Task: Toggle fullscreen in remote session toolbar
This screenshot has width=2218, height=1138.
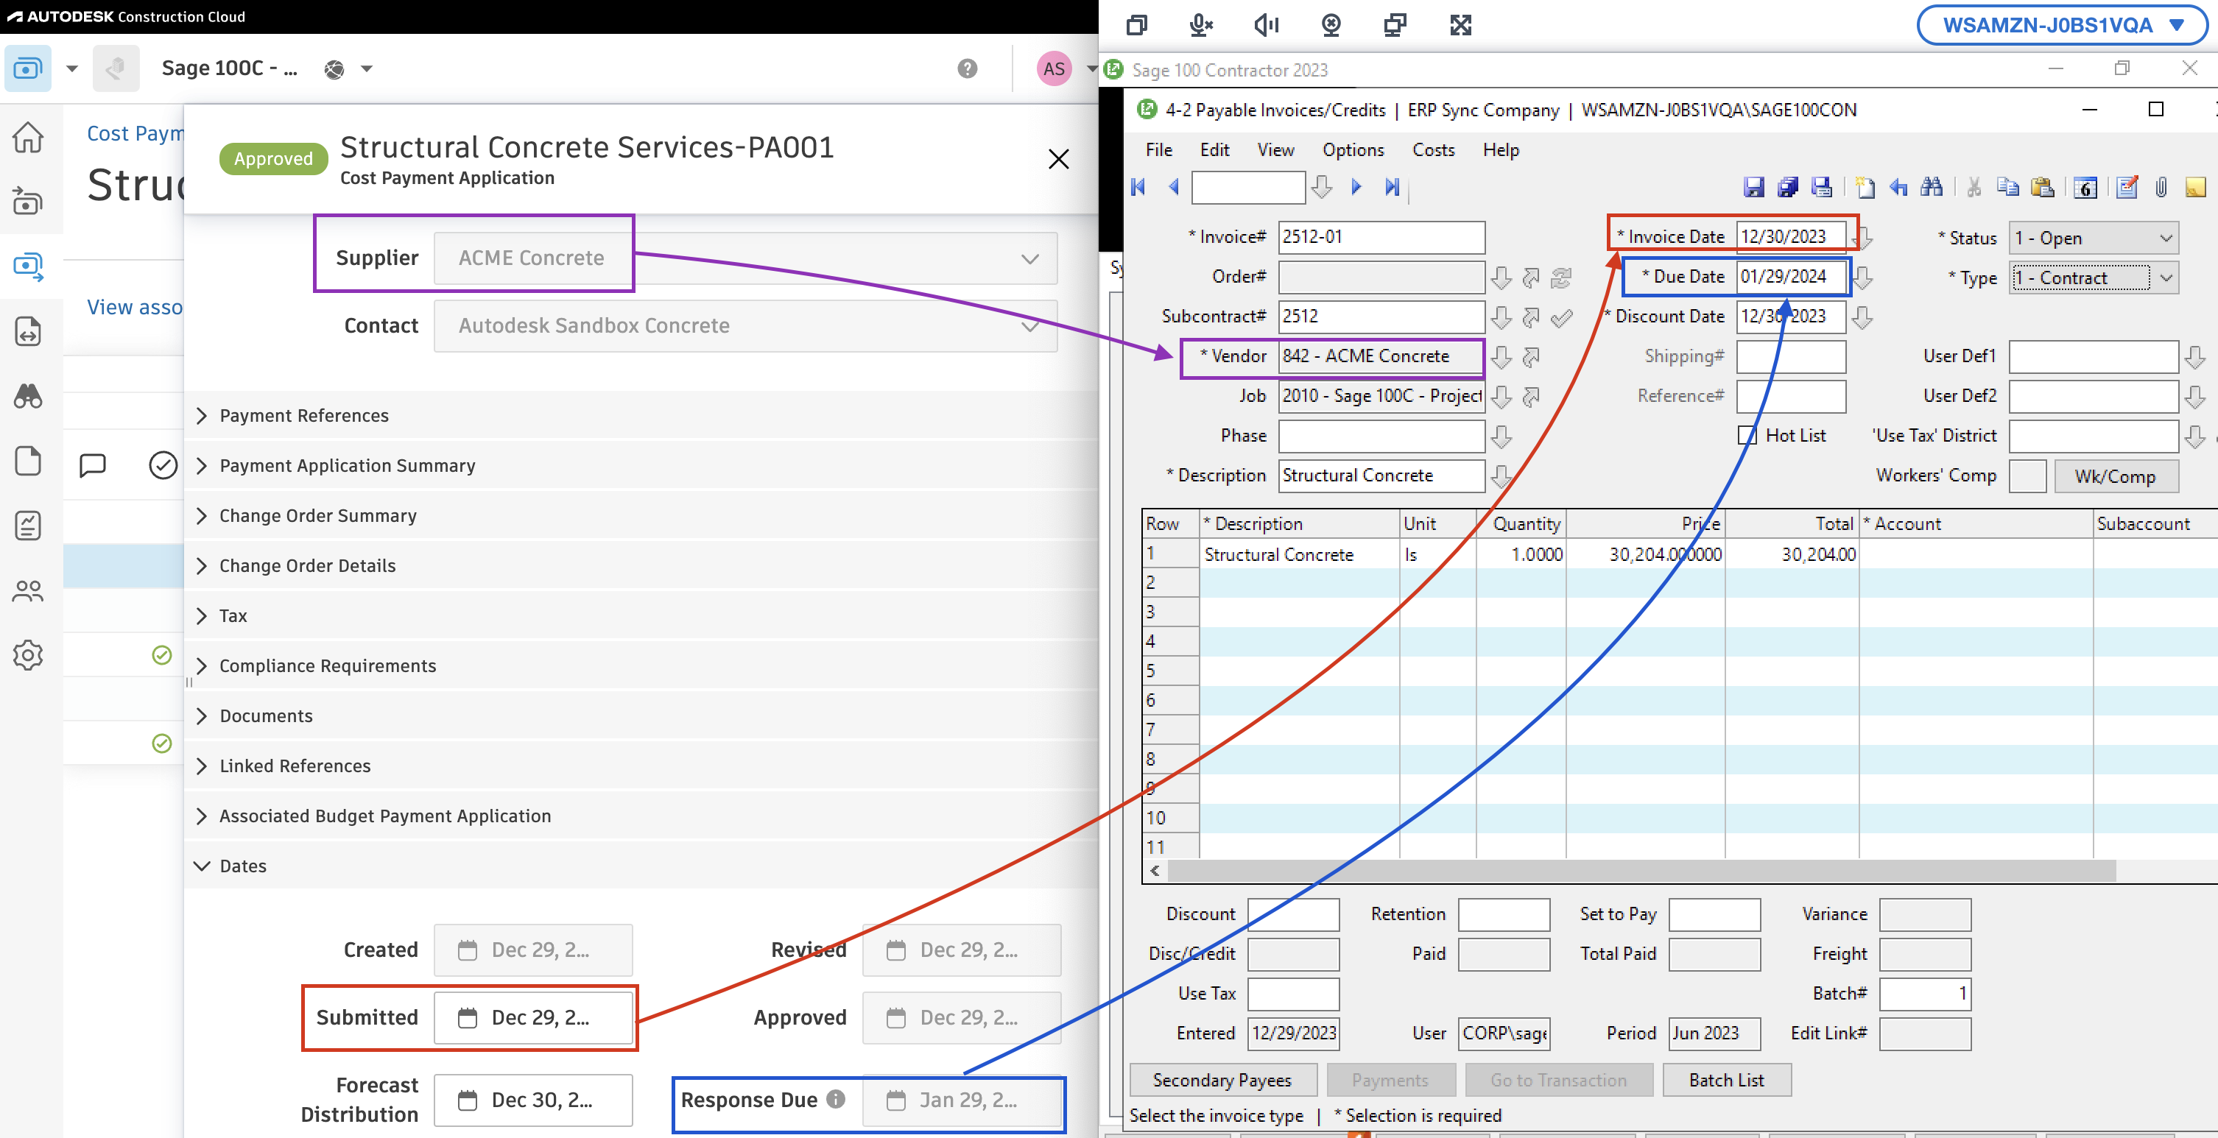Action: click(x=1460, y=25)
